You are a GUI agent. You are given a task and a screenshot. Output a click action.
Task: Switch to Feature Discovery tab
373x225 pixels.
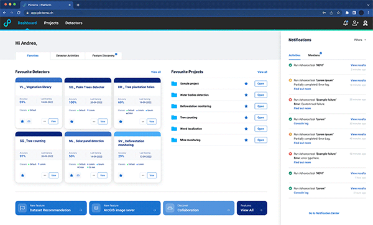[103, 56]
